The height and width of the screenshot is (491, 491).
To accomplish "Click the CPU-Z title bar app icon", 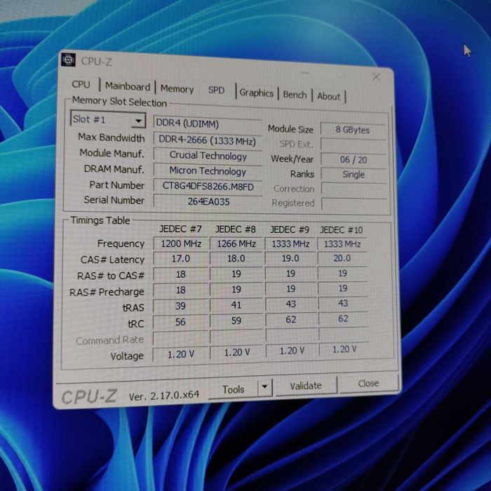I will coord(68,60).
